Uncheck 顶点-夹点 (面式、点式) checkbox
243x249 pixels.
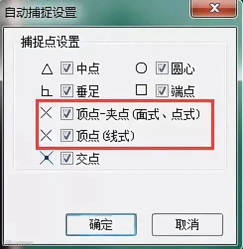click(67, 113)
